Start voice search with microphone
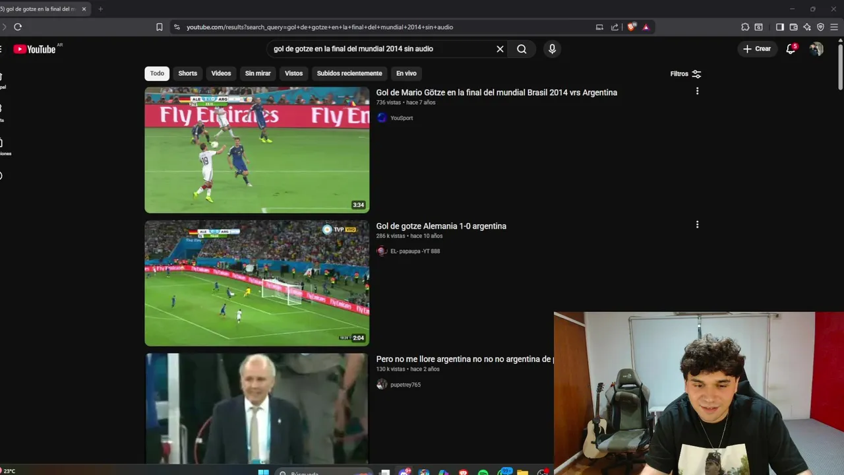The height and width of the screenshot is (475, 844). click(x=552, y=49)
